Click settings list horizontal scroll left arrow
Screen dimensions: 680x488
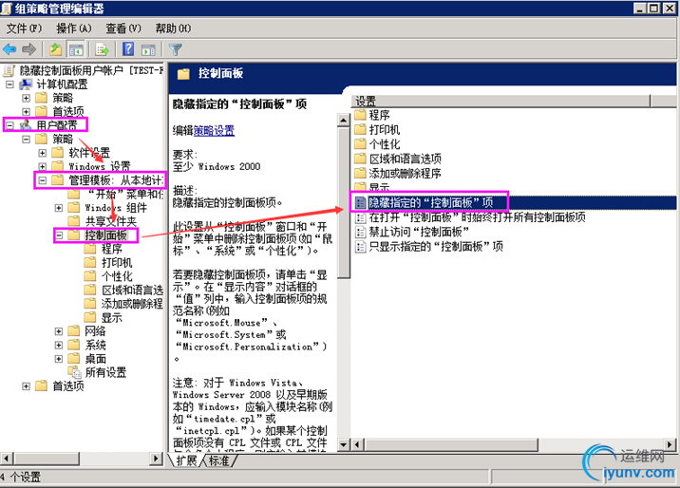(x=357, y=444)
